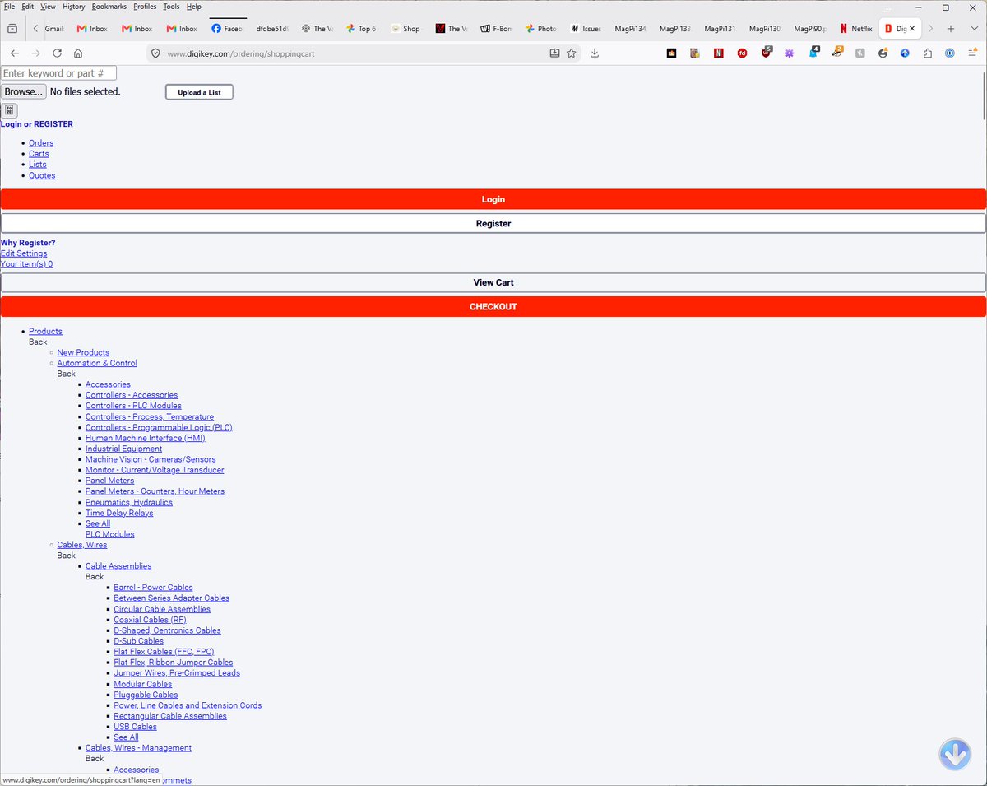Click the install page icon in address bar

(554, 53)
